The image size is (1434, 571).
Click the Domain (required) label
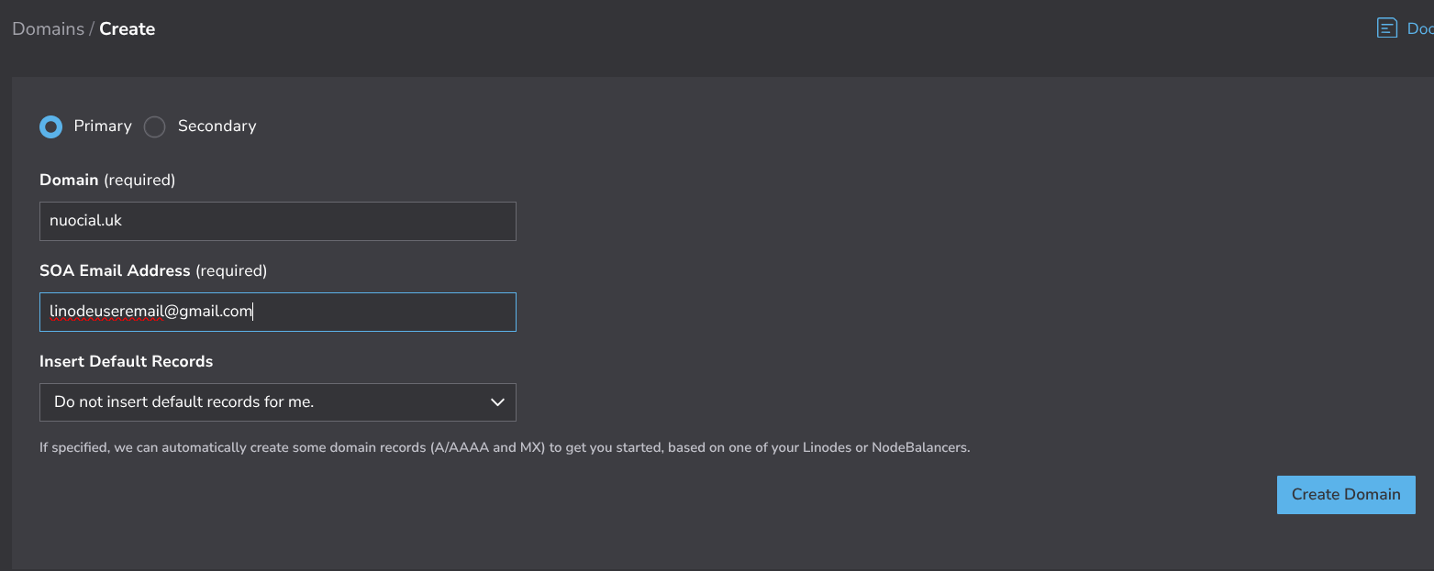pos(107,180)
